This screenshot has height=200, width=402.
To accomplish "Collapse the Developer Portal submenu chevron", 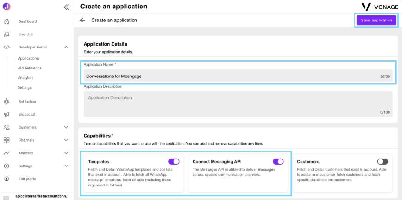I will [x=66, y=47].
